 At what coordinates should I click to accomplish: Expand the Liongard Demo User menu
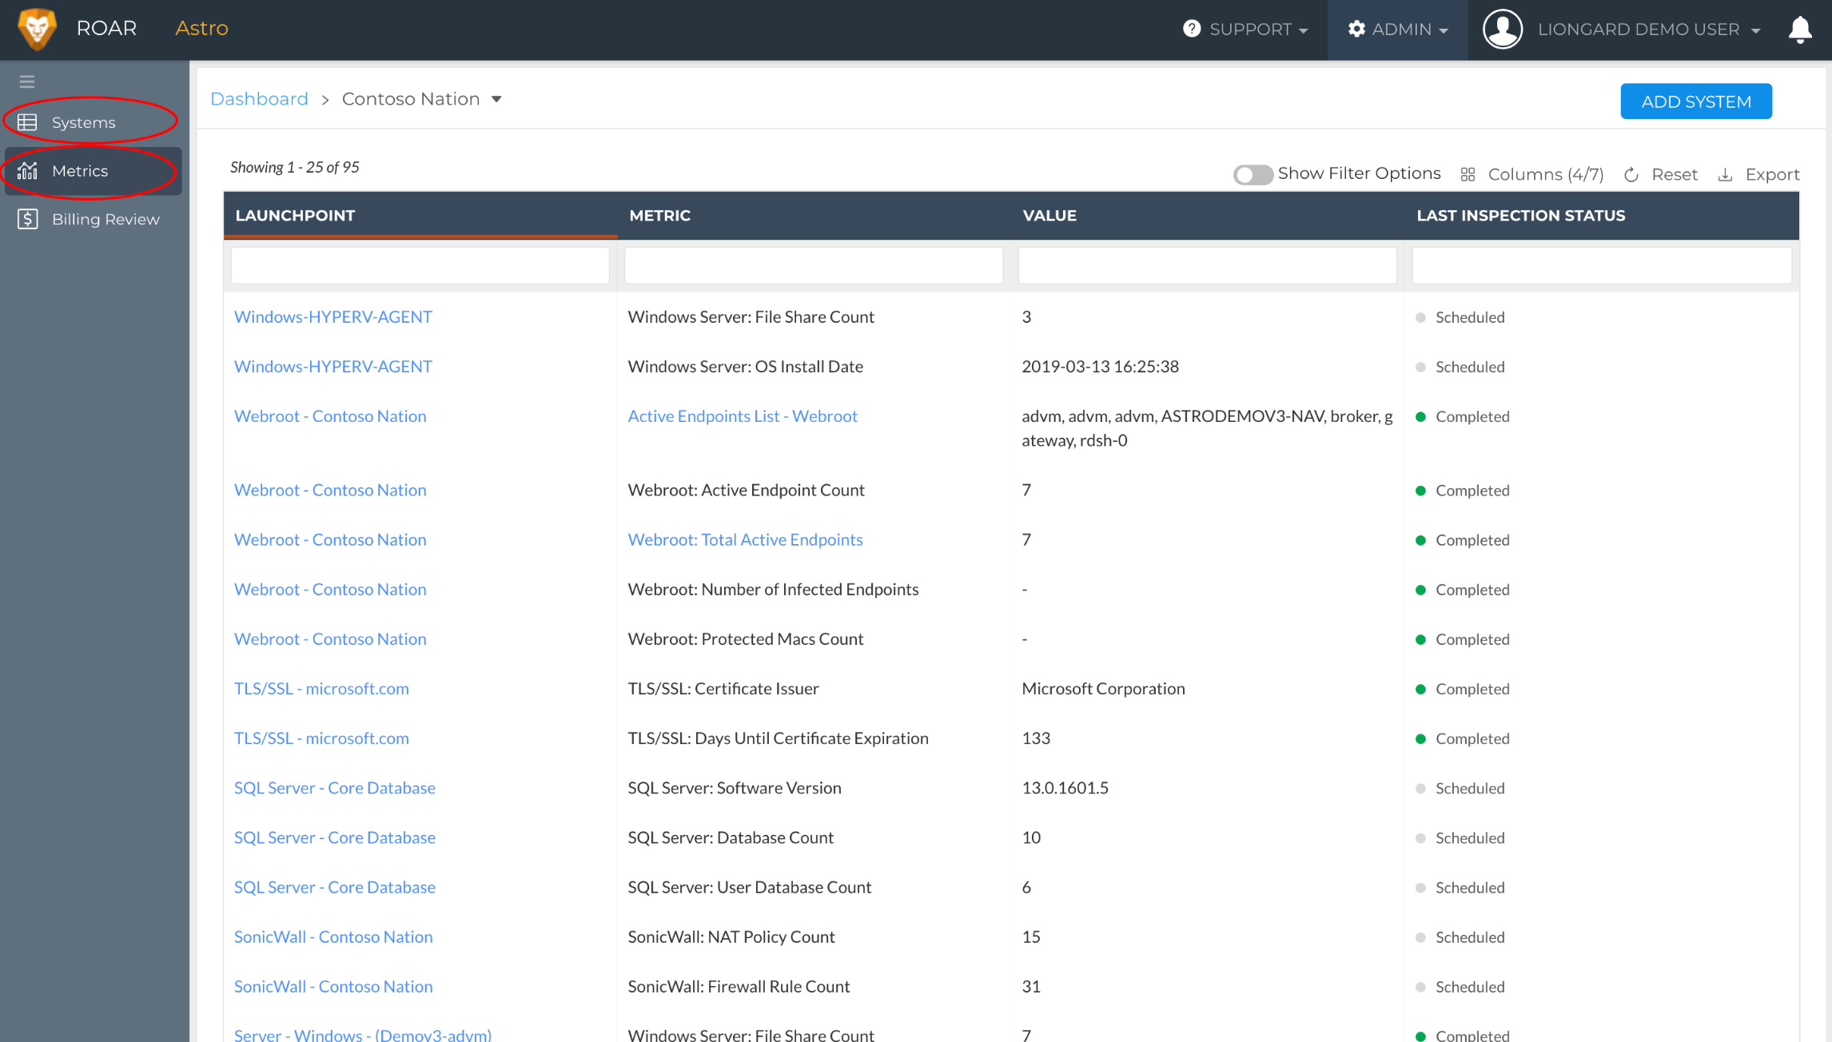coord(1649,30)
